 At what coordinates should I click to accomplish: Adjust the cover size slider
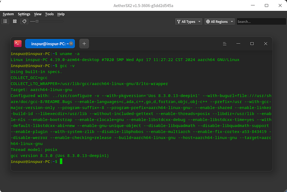[47, 21]
